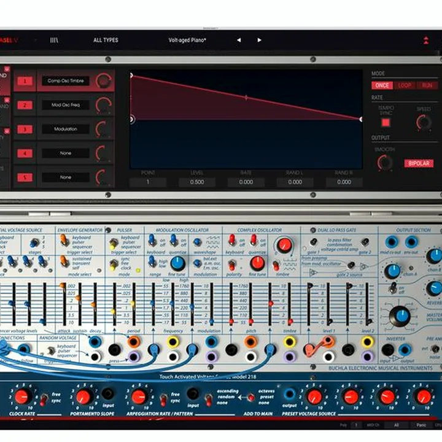This screenshot has height=442, width=442.
Task: Open the preset browser library icon
Action: point(54,40)
